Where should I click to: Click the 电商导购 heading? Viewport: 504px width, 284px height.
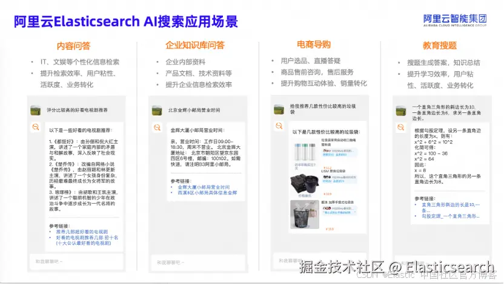[x=314, y=45]
